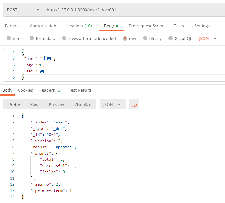Open the POST method dropdown

point(23,10)
